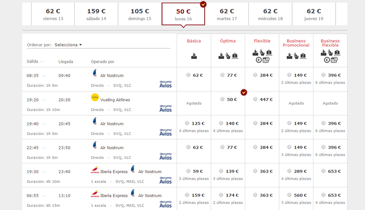
Task: Choose 447 € Flexible fare on Vueling flight
Action: (x=255, y=99)
